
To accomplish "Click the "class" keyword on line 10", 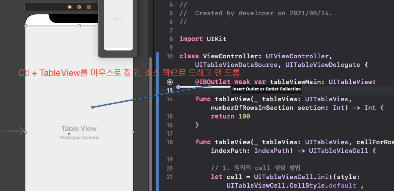I will coord(189,56).
